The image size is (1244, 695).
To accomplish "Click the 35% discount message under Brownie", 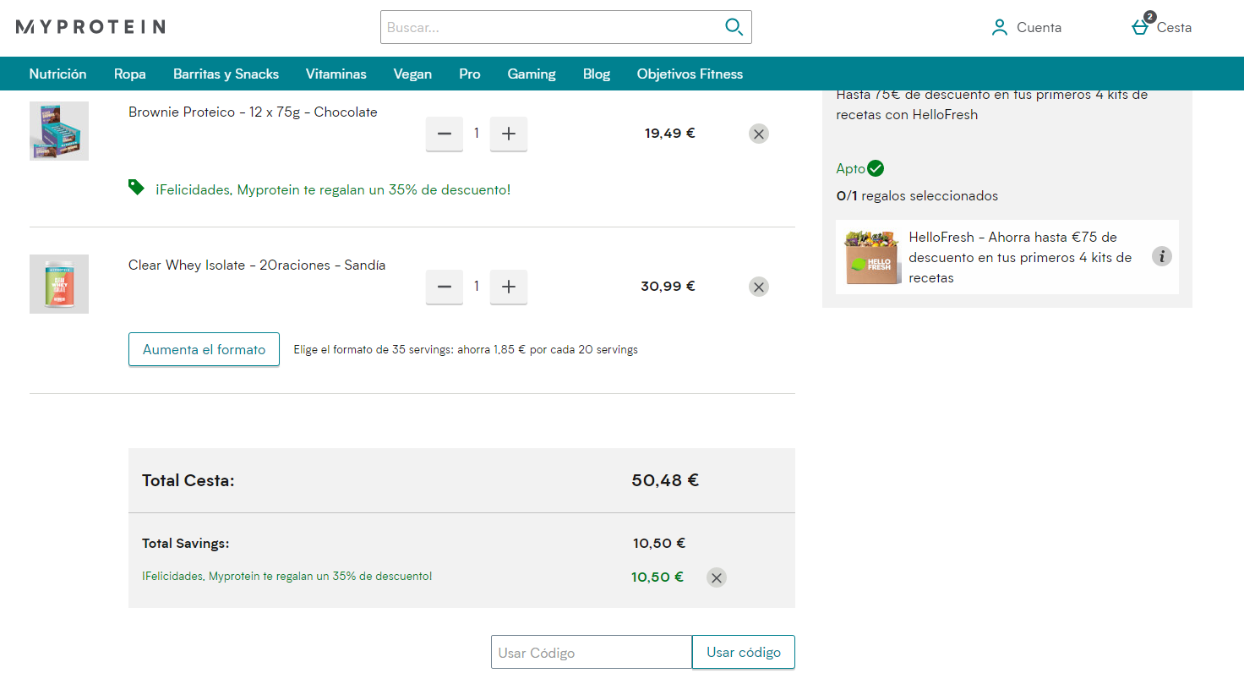I will [333, 189].
